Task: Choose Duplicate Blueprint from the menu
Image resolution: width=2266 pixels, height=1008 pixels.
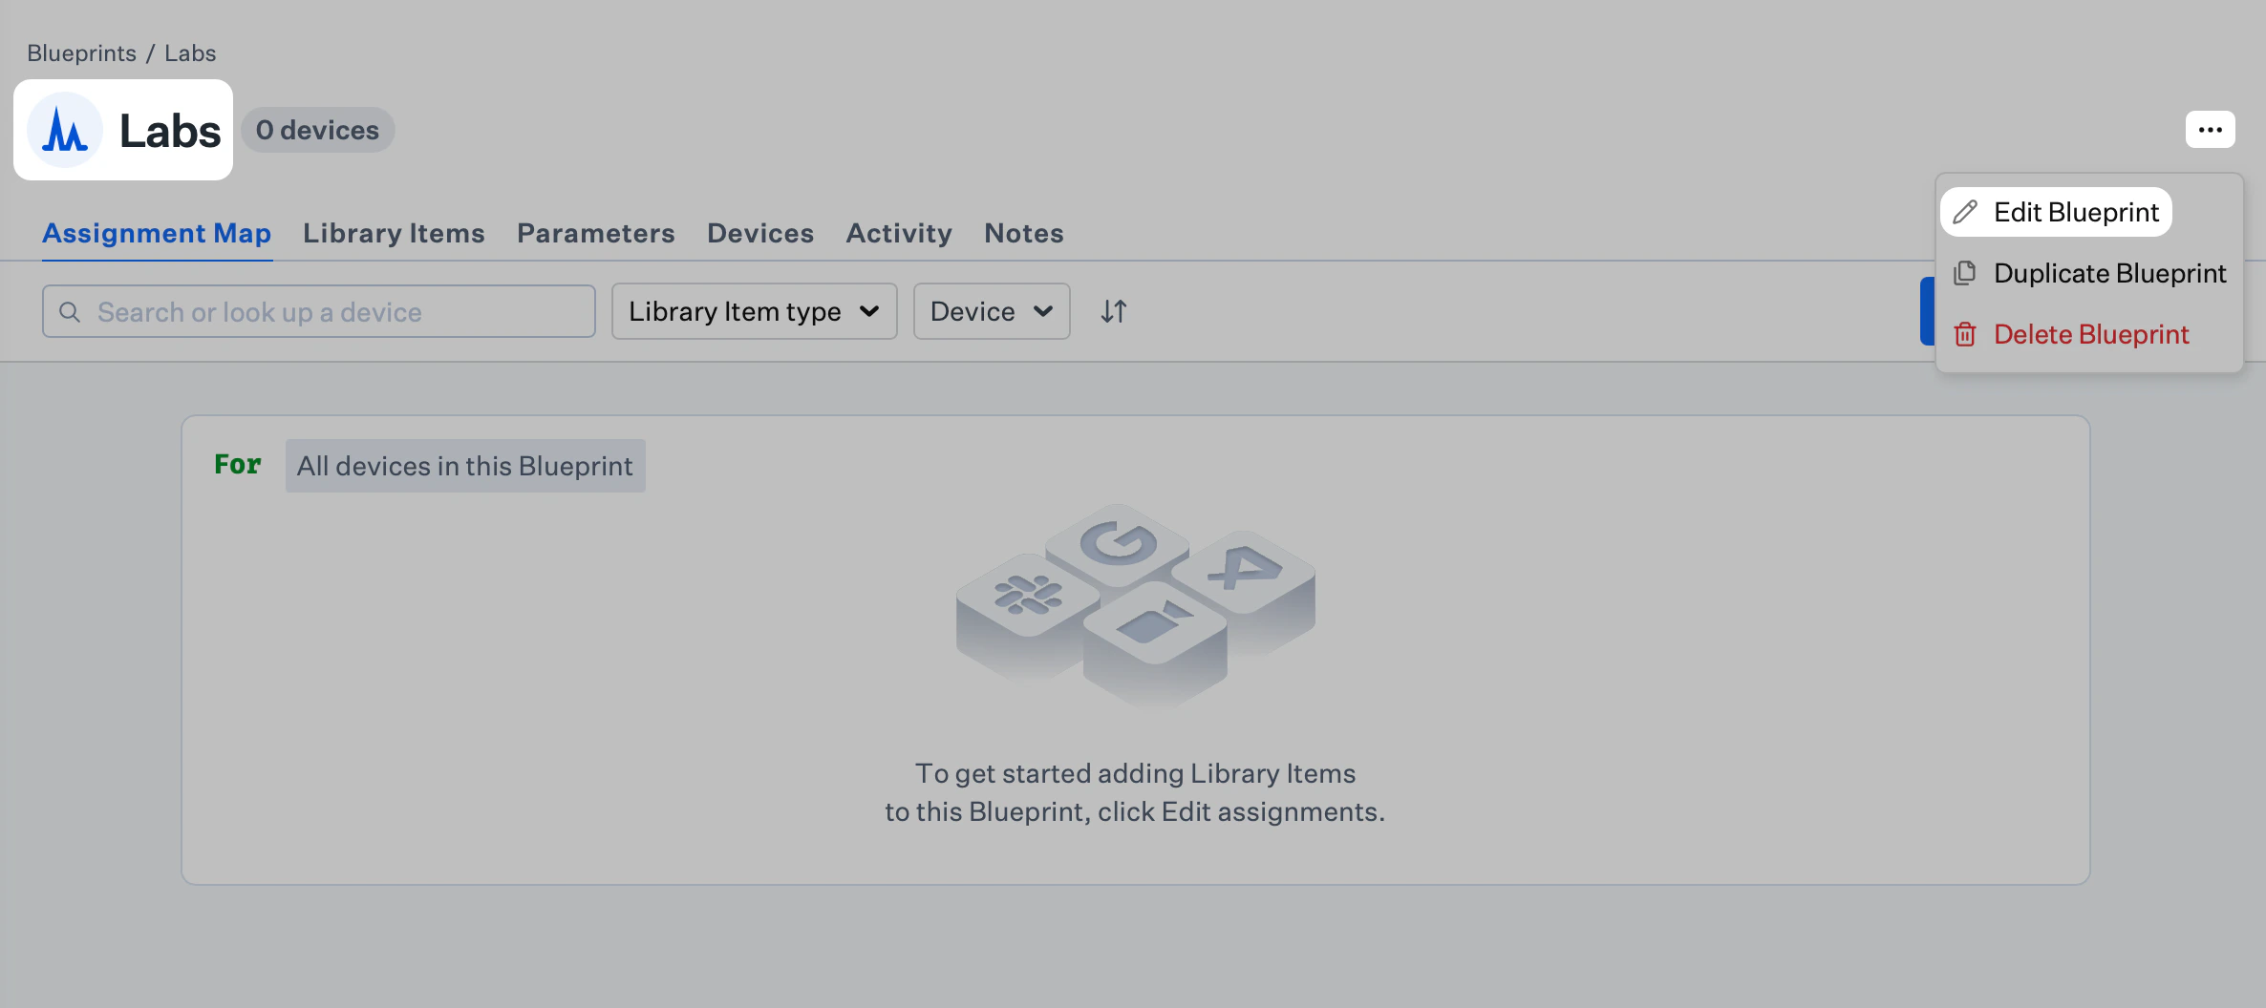Action: tap(2110, 273)
